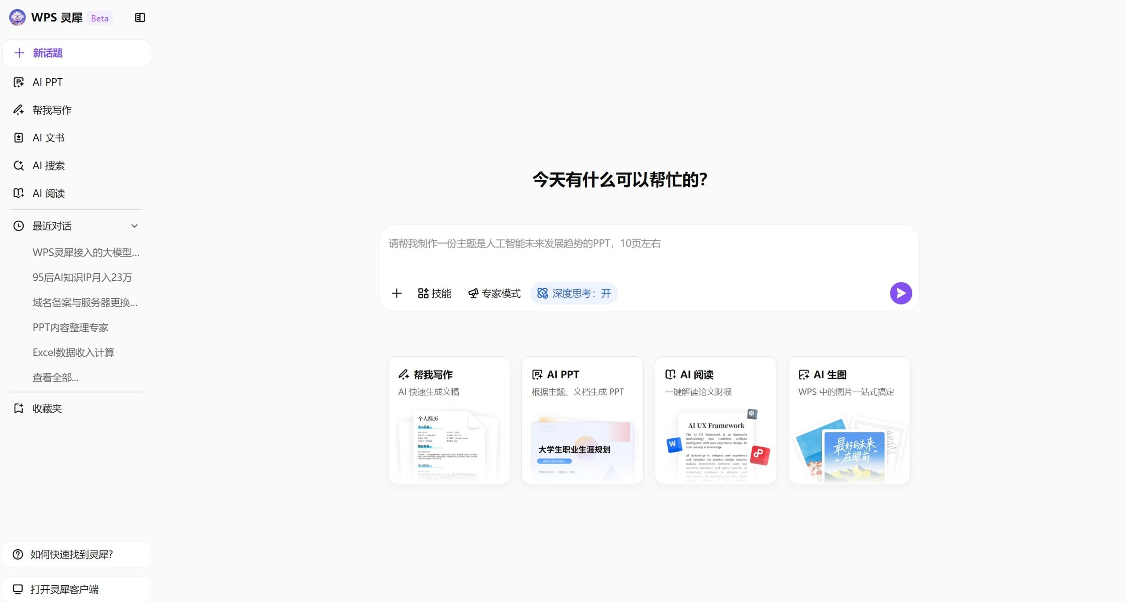Open the 技能 skills menu
Viewport: 1125px width, 602px height.
point(435,294)
